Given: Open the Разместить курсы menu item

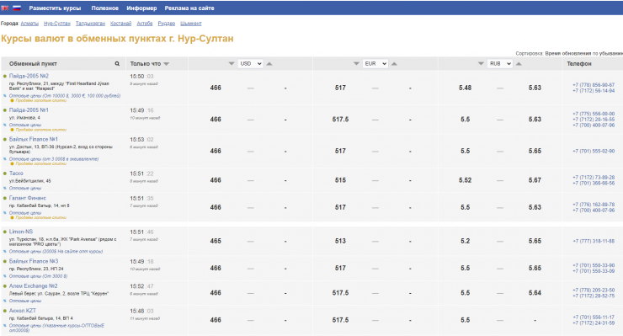Looking at the screenshot, I should [55, 8].
